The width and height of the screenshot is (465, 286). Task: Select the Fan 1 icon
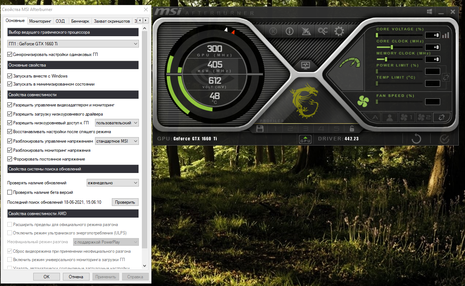(x=407, y=117)
